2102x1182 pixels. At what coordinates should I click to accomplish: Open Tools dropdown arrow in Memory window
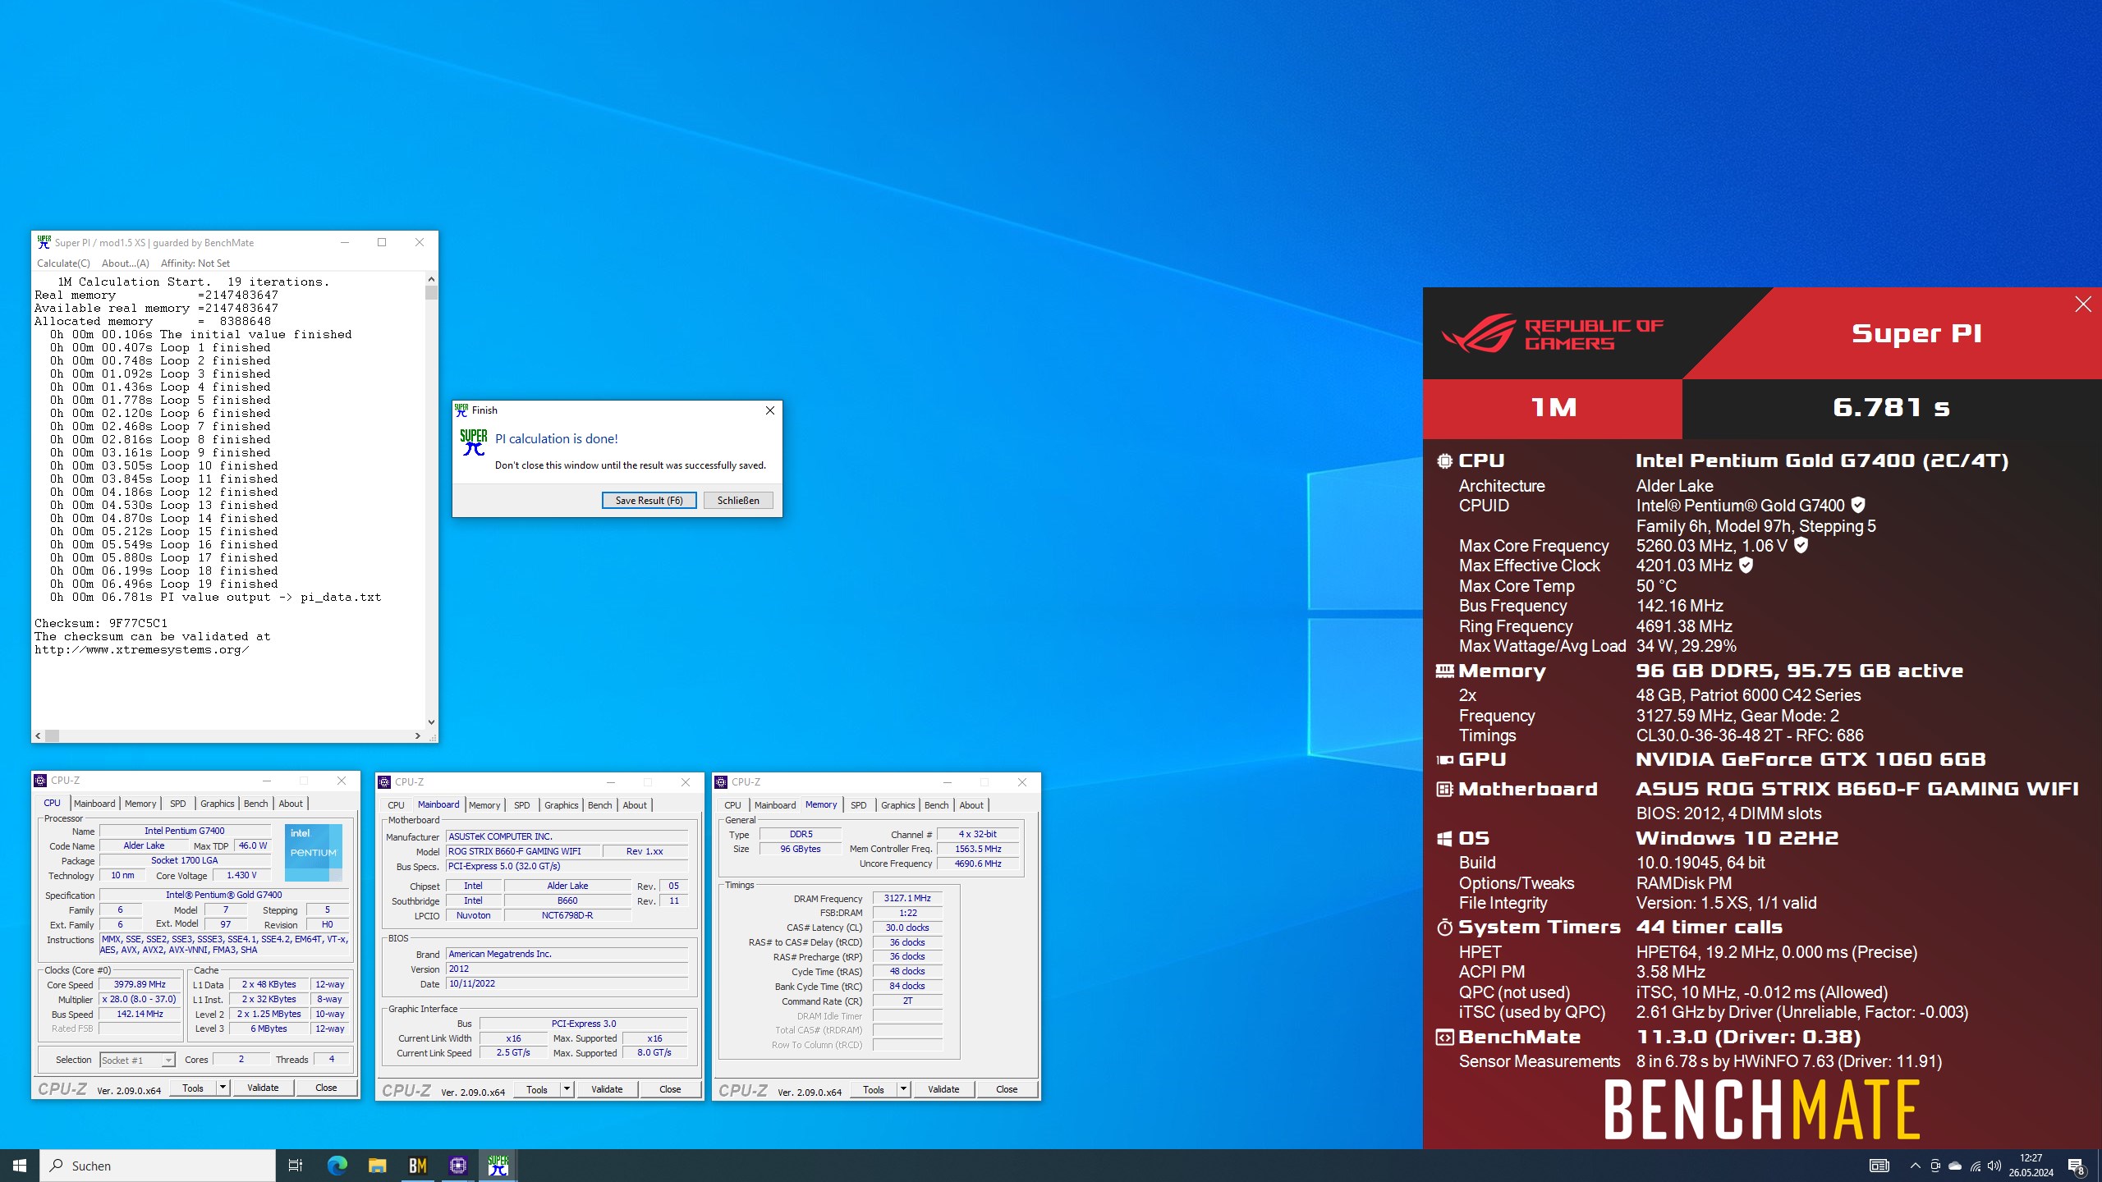pyautogui.click(x=902, y=1089)
